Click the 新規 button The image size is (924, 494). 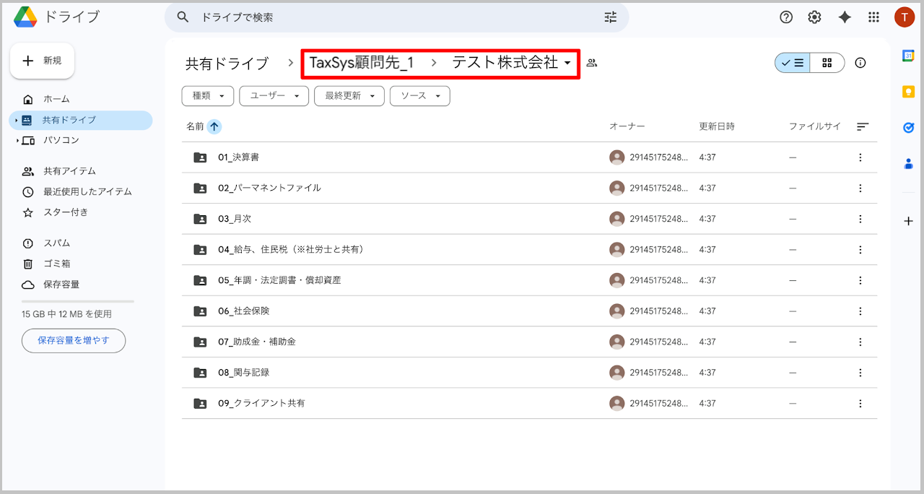pyautogui.click(x=42, y=61)
